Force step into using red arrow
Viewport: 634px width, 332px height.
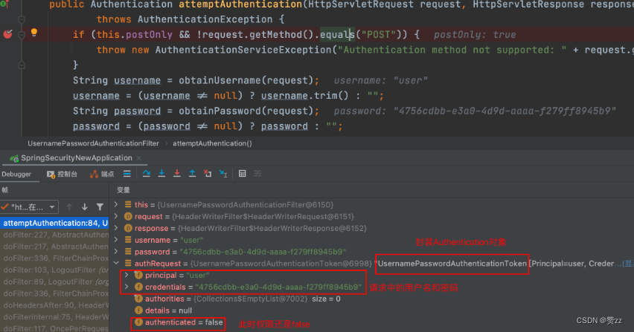point(176,174)
